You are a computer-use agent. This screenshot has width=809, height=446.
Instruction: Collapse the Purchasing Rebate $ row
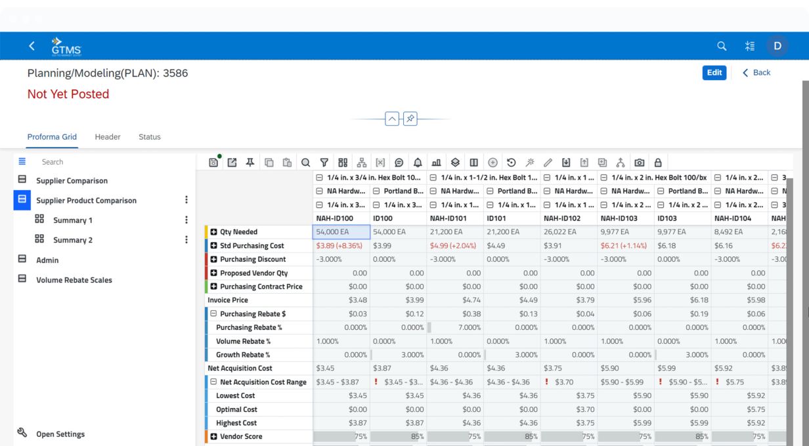(214, 314)
